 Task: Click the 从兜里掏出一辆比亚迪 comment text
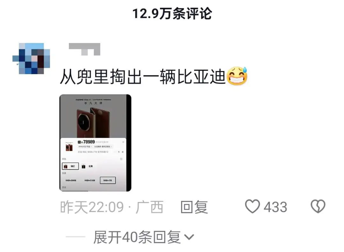click(143, 76)
